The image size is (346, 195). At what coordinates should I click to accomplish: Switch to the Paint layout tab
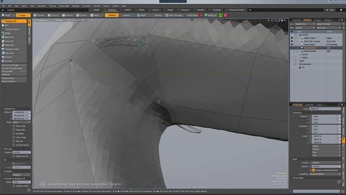[x=141, y=10]
